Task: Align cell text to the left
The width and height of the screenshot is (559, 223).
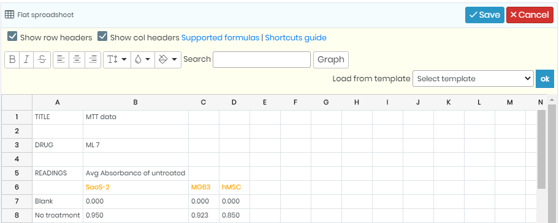Action: tap(61, 60)
